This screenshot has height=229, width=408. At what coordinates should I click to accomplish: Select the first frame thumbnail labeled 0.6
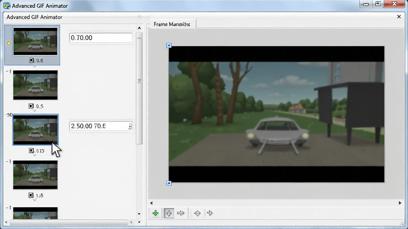point(35,41)
